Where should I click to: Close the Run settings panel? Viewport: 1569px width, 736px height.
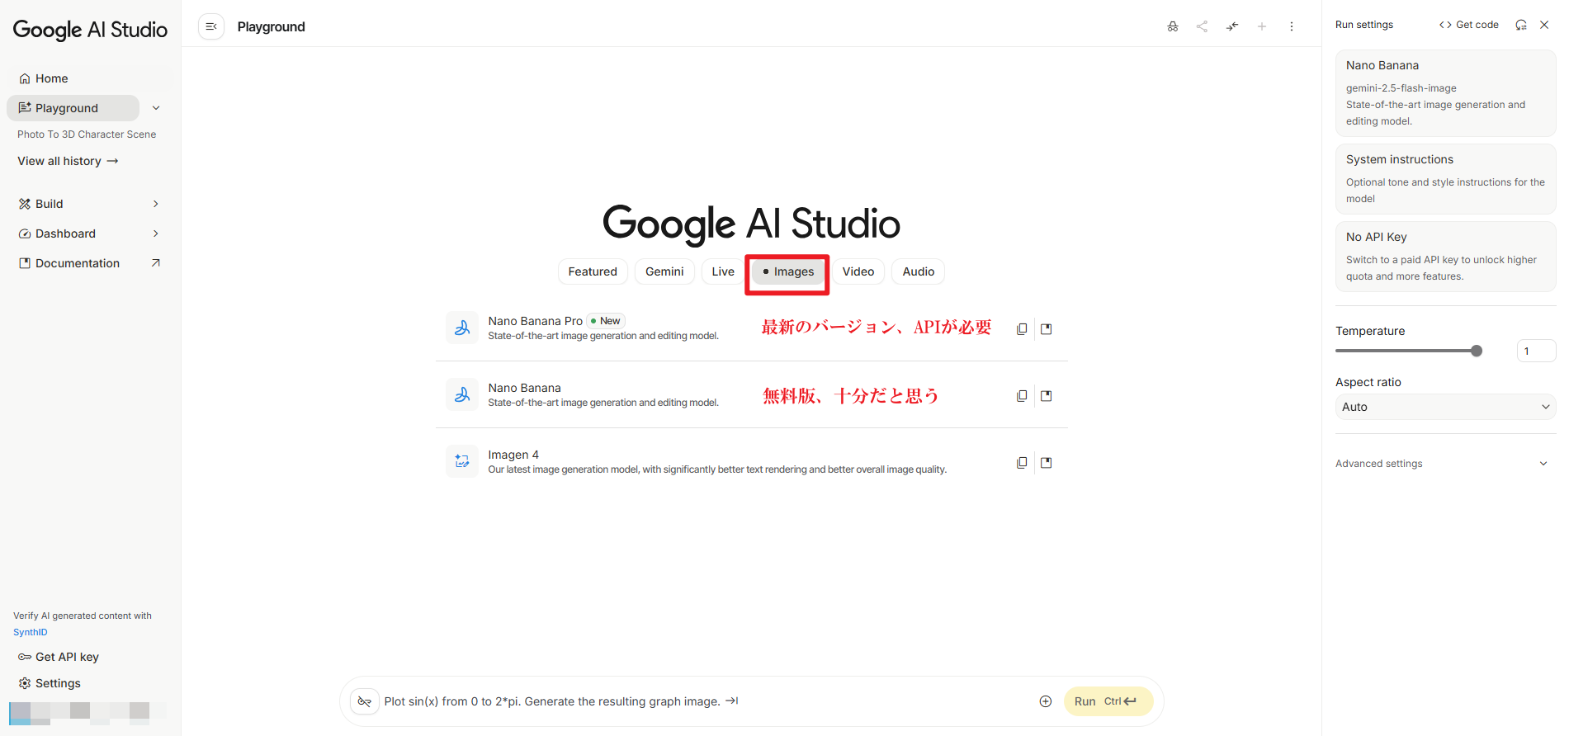coord(1544,25)
